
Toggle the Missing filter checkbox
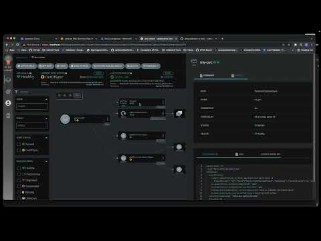click(x=19, y=192)
